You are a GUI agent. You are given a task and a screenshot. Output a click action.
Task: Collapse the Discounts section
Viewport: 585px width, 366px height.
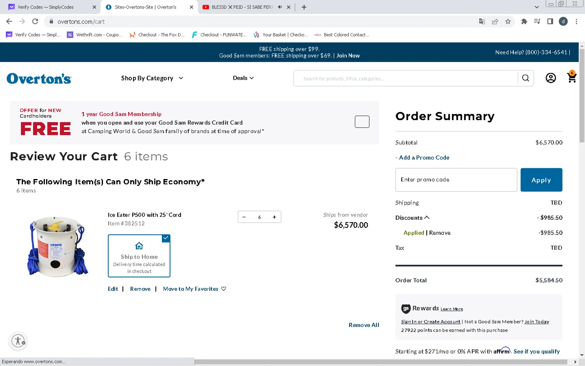pos(412,218)
